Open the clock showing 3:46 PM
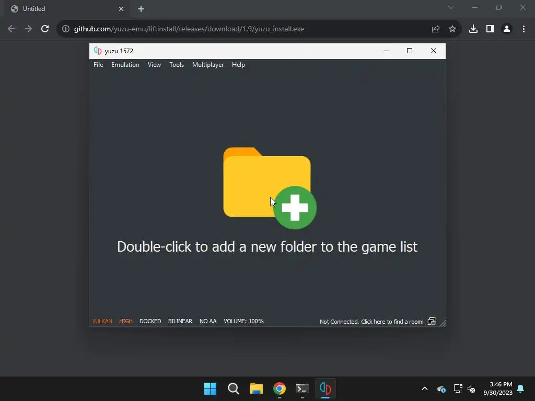Viewport: 535px width, 401px height. (498, 388)
